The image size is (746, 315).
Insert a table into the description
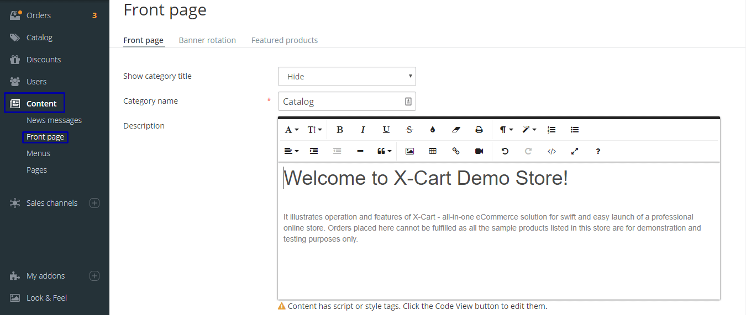(x=433, y=151)
